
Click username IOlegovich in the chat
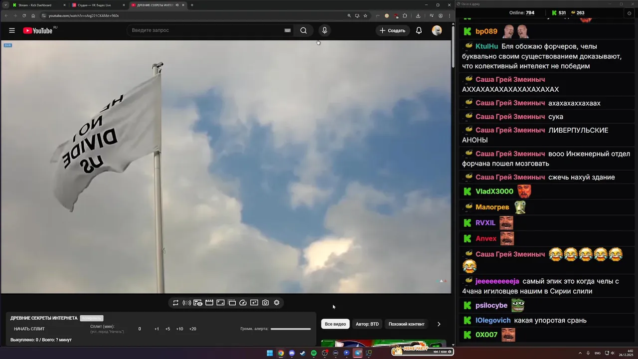pos(493,321)
